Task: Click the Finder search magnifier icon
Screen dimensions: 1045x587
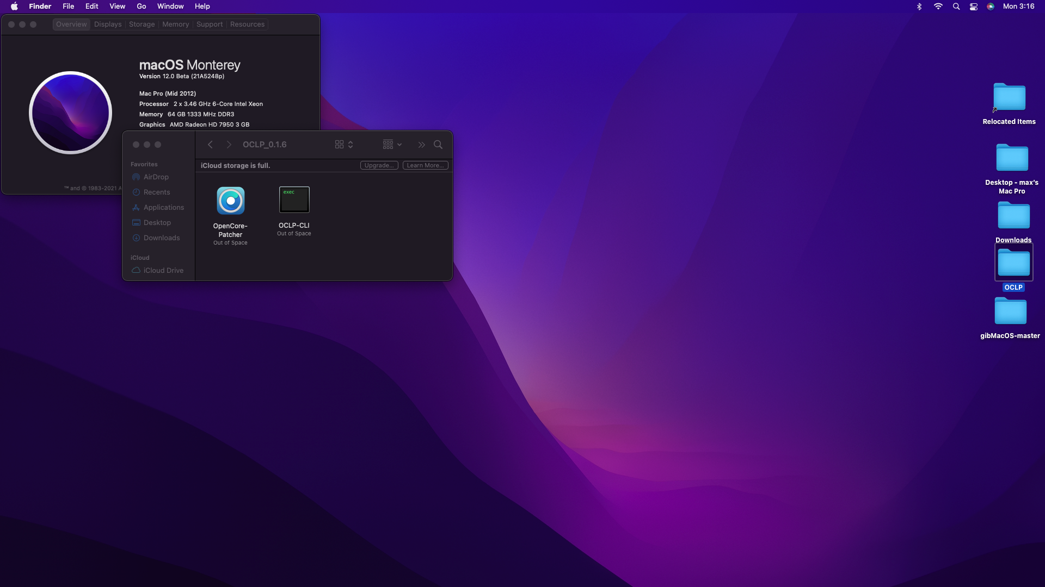Action: (438, 145)
